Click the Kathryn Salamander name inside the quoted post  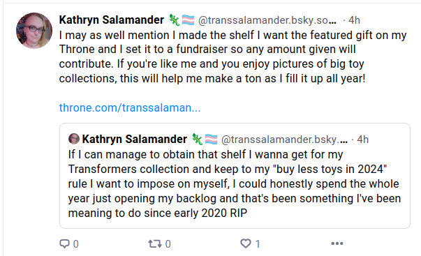pyautogui.click(x=135, y=139)
